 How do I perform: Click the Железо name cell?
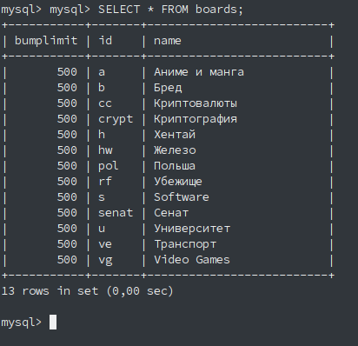(x=175, y=150)
